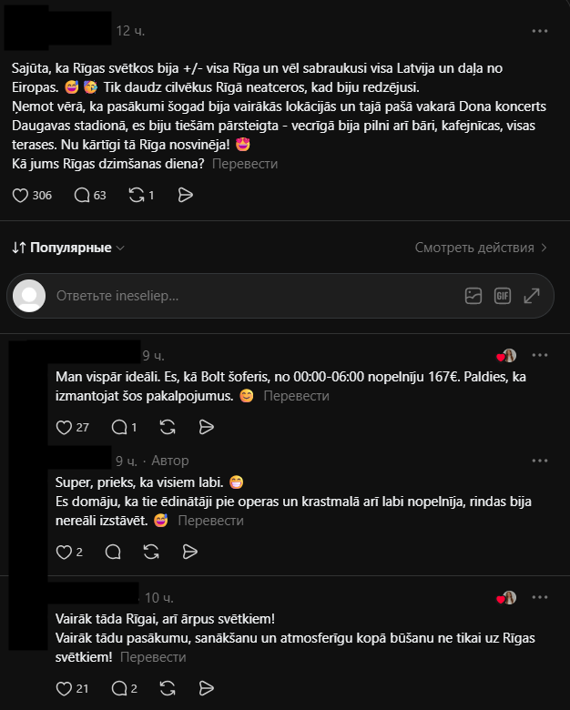This screenshot has width=570, height=710.
Task: Open three-dot menu on 'Vairāk tāda Rīgai' comment
Action: coord(540,597)
